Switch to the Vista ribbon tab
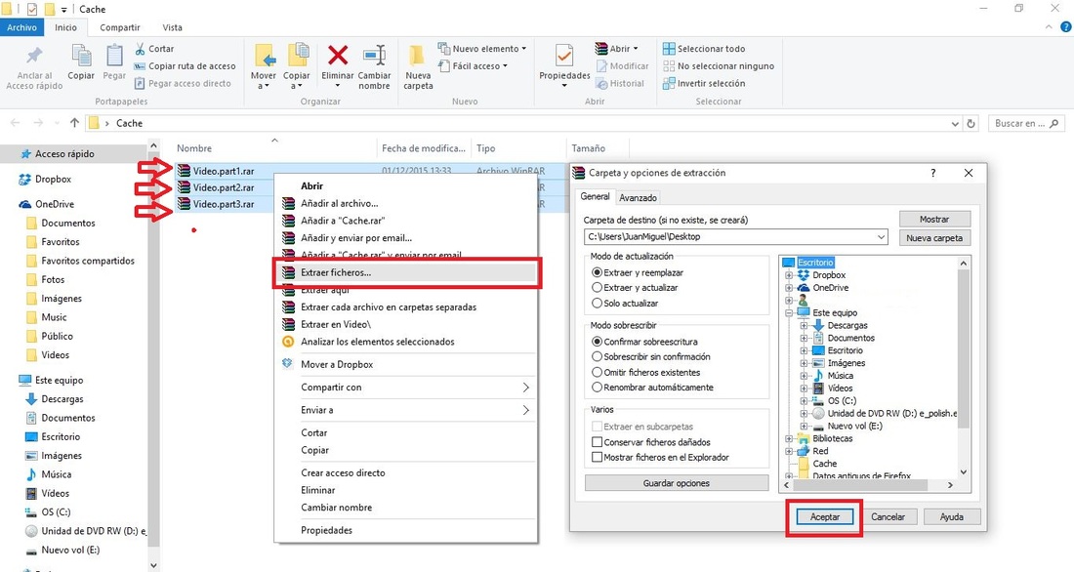This screenshot has height=572, width=1074. click(173, 27)
